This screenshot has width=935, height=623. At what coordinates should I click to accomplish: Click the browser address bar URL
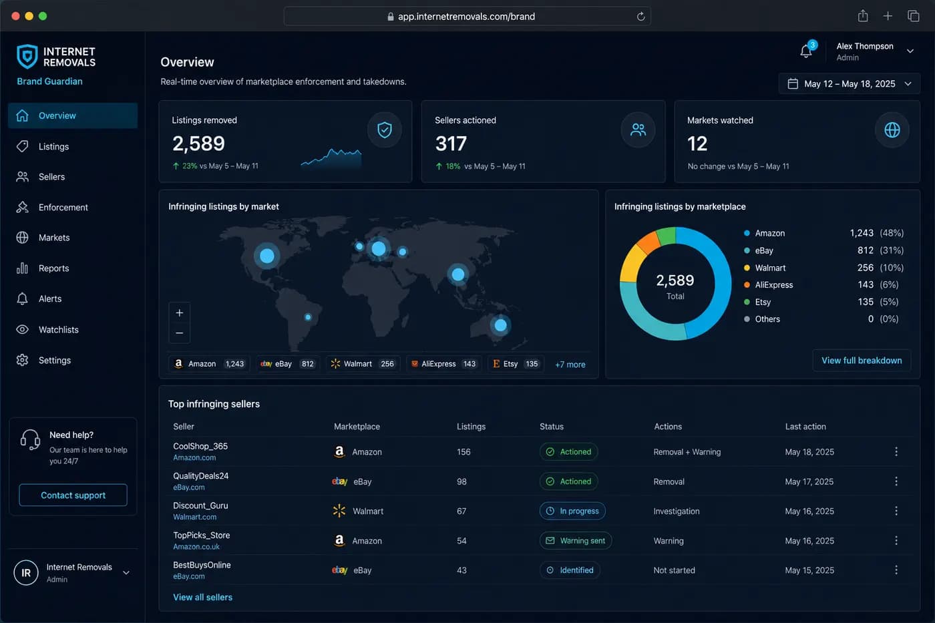coord(466,16)
